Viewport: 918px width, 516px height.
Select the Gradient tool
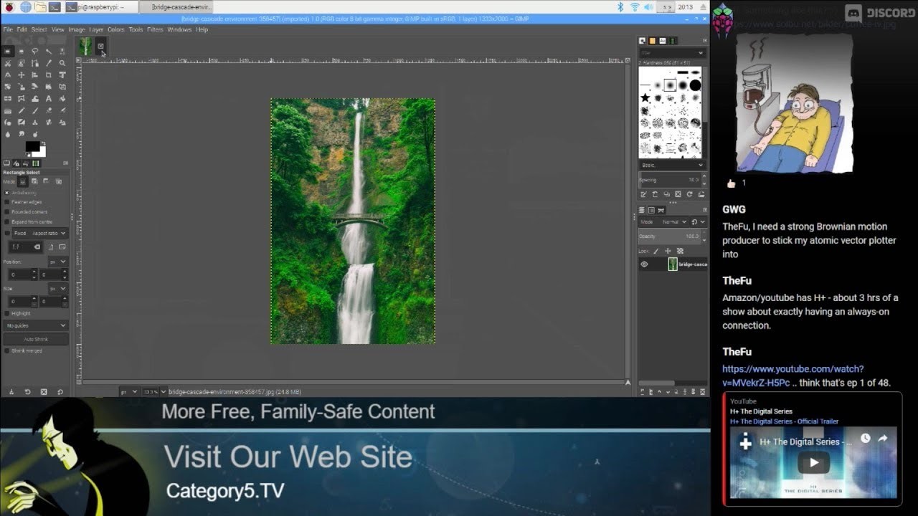coord(7,110)
